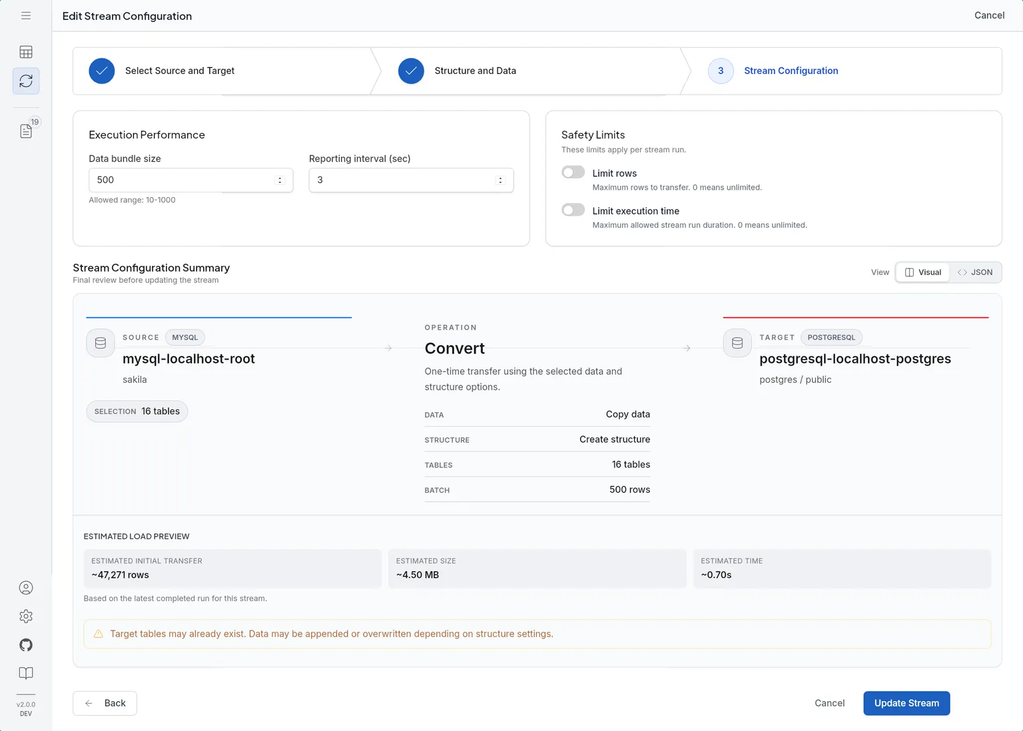
Task: Open the documentation book icon
Action: (x=26, y=673)
